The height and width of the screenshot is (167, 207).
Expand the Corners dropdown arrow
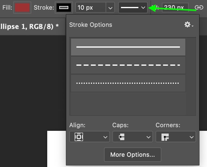pyautogui.click(x=192, y=137)
